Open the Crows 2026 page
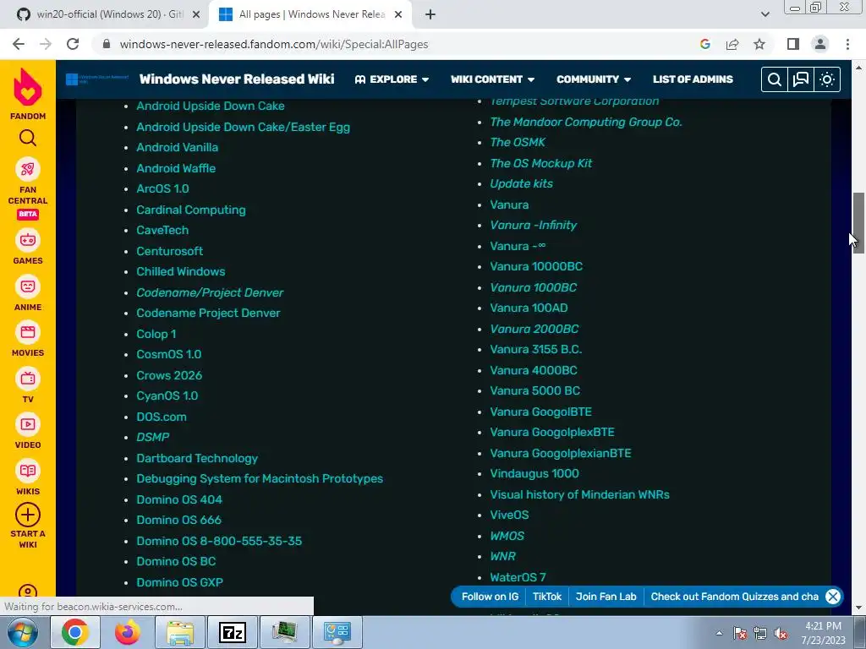 [169, 375]
